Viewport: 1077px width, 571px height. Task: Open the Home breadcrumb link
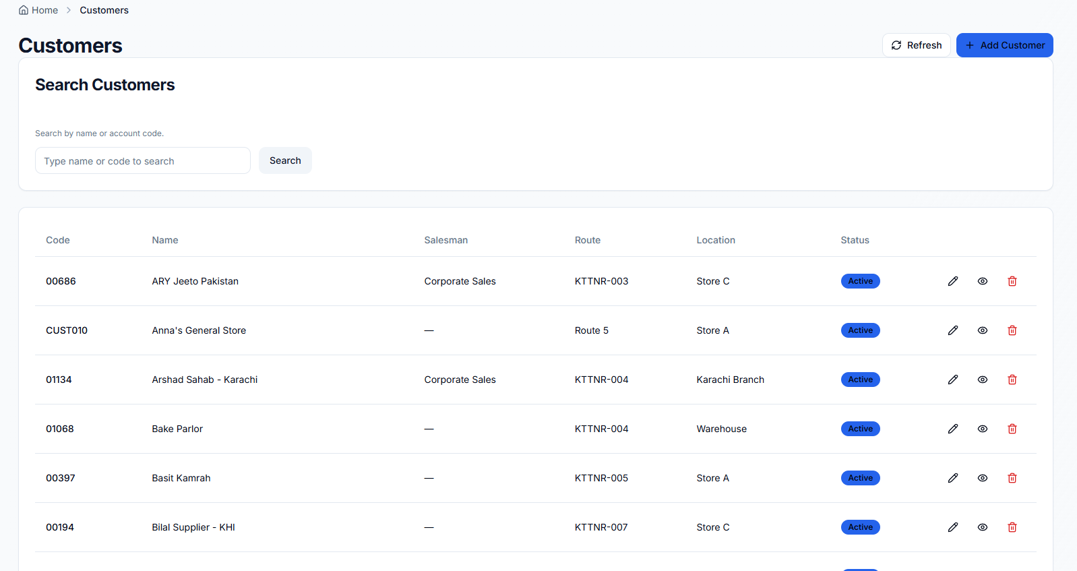(44, 10)
